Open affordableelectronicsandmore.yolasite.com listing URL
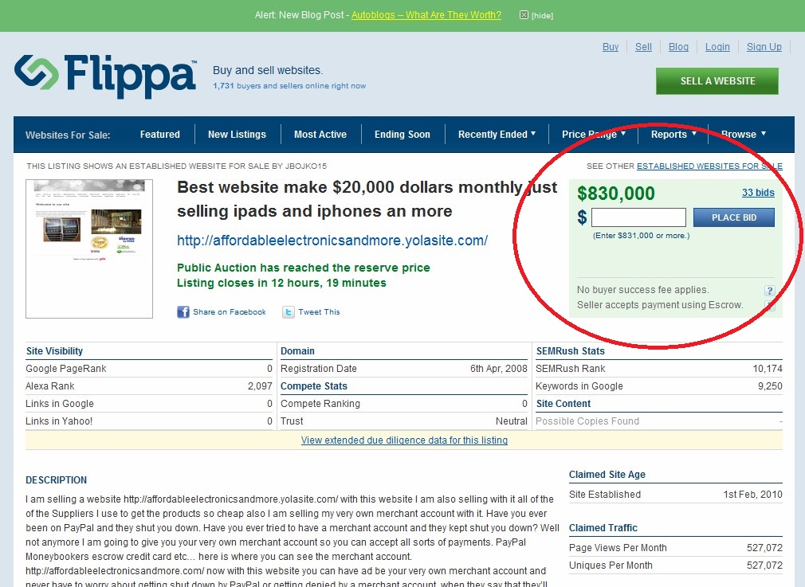Viewport: 805px width, 587px height. coord(332,241)
